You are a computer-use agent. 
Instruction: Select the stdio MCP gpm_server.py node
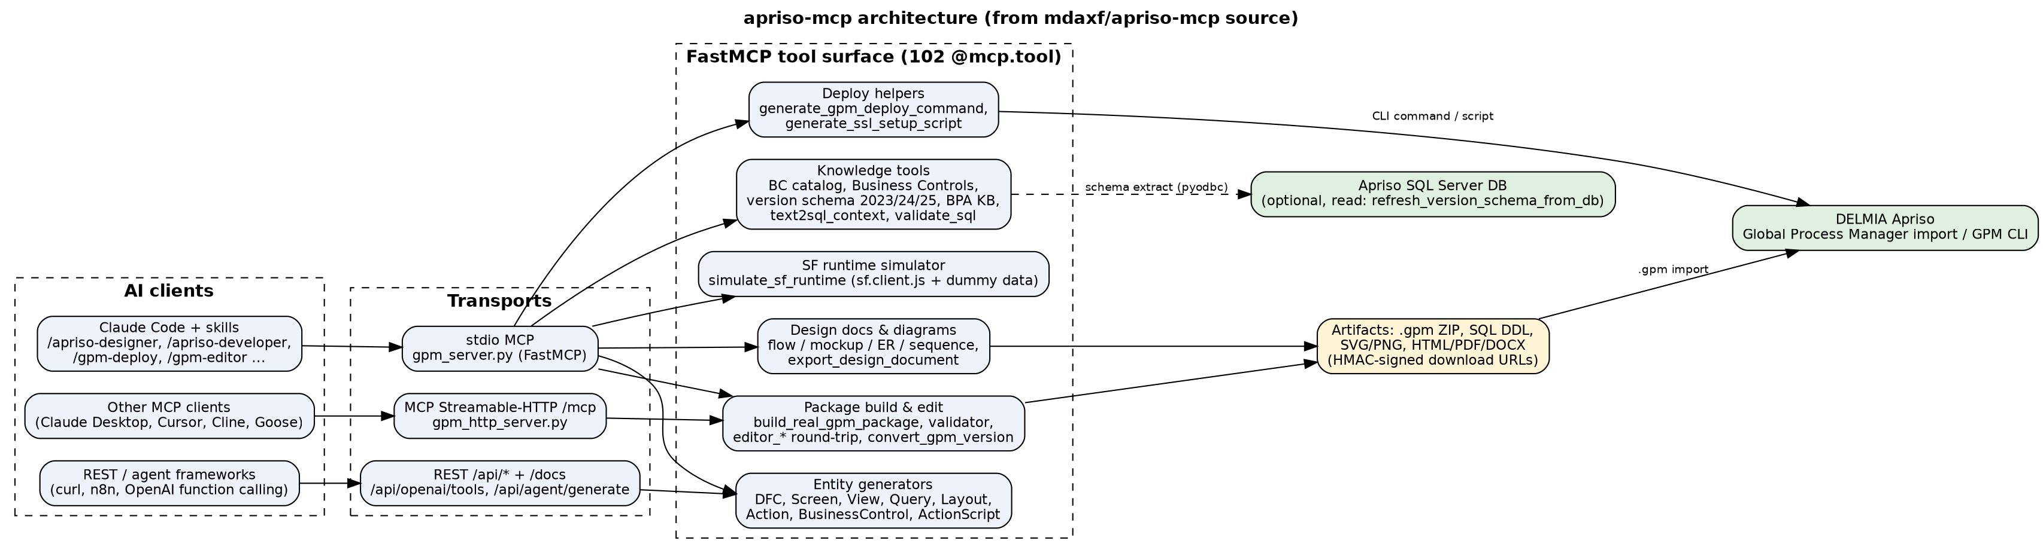point(499,348)
